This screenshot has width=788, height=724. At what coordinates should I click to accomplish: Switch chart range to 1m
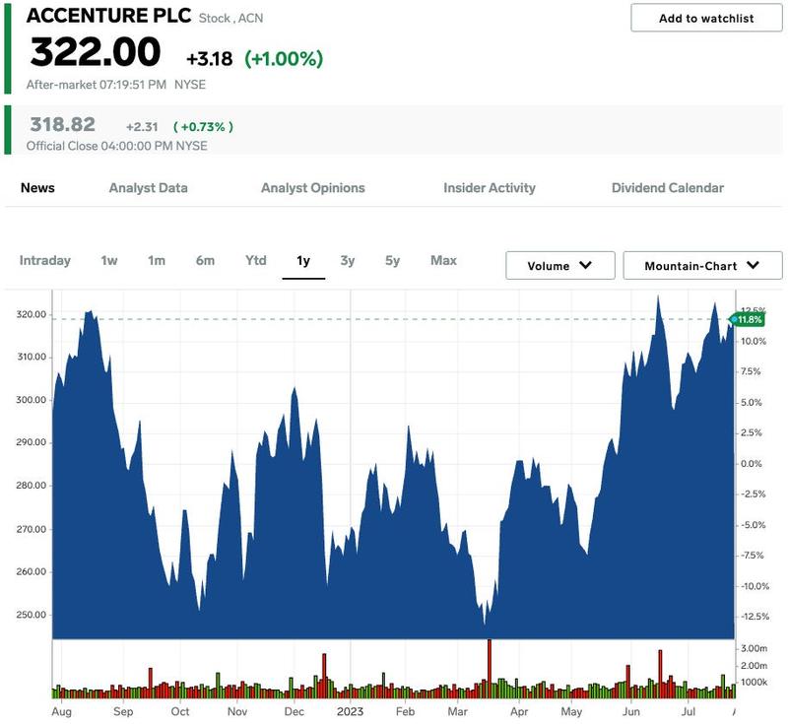pyautogui.click(x=157, y=260)
